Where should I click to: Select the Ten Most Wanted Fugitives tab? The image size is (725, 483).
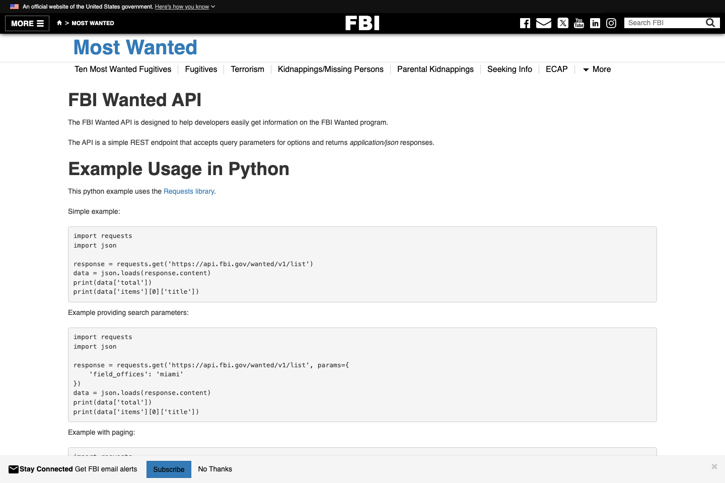pyautogui.click(x=122, y=69)
